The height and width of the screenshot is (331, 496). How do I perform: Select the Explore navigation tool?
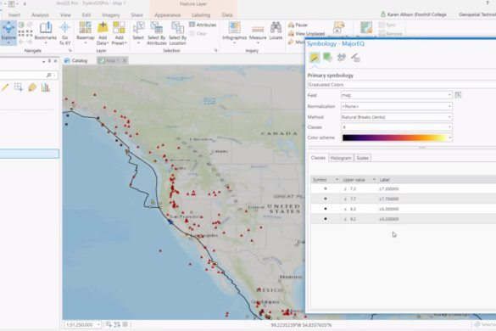pyautogui.click(x=8, y=33)
